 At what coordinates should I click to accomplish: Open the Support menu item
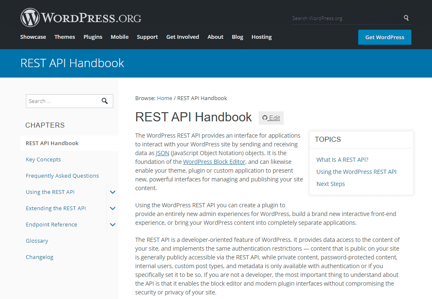[147, 37]
